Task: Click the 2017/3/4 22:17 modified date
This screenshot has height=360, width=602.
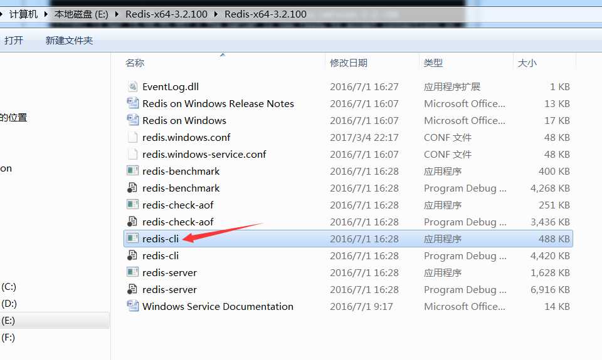Action: click(364, 137)
